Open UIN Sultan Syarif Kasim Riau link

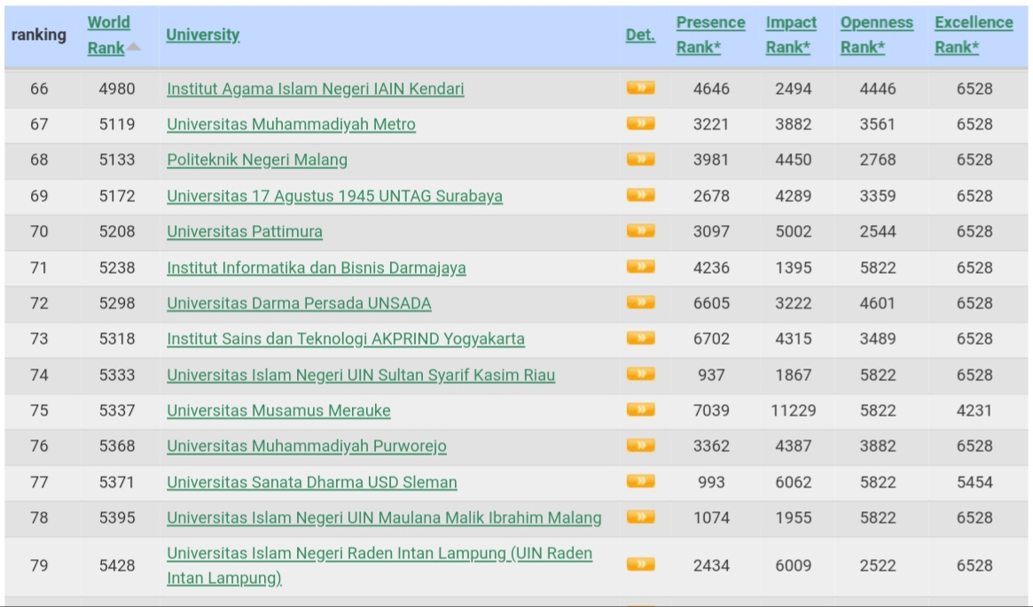pos(360,375)
